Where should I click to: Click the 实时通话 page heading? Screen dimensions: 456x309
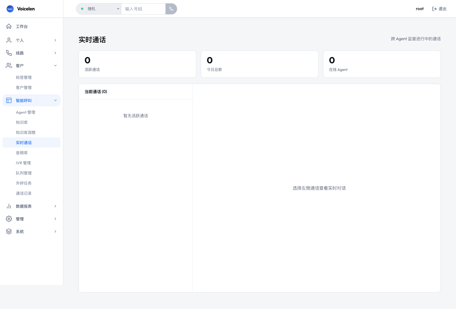pos(92,40)
